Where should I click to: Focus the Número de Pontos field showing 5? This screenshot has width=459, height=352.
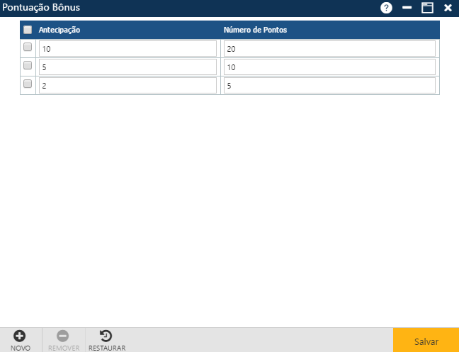[329, 86]
